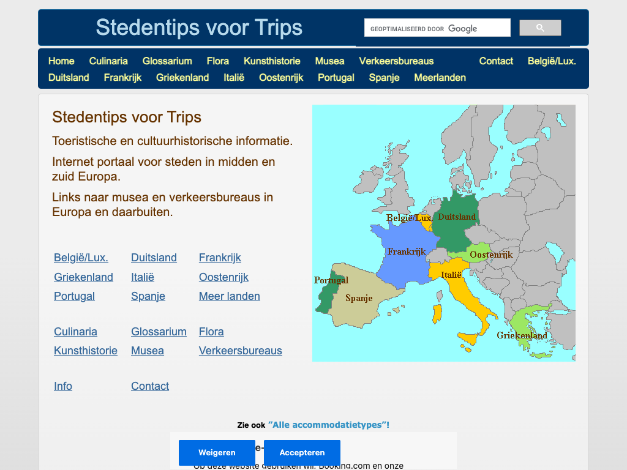Follow the Meer landen link

click(230, 296)
